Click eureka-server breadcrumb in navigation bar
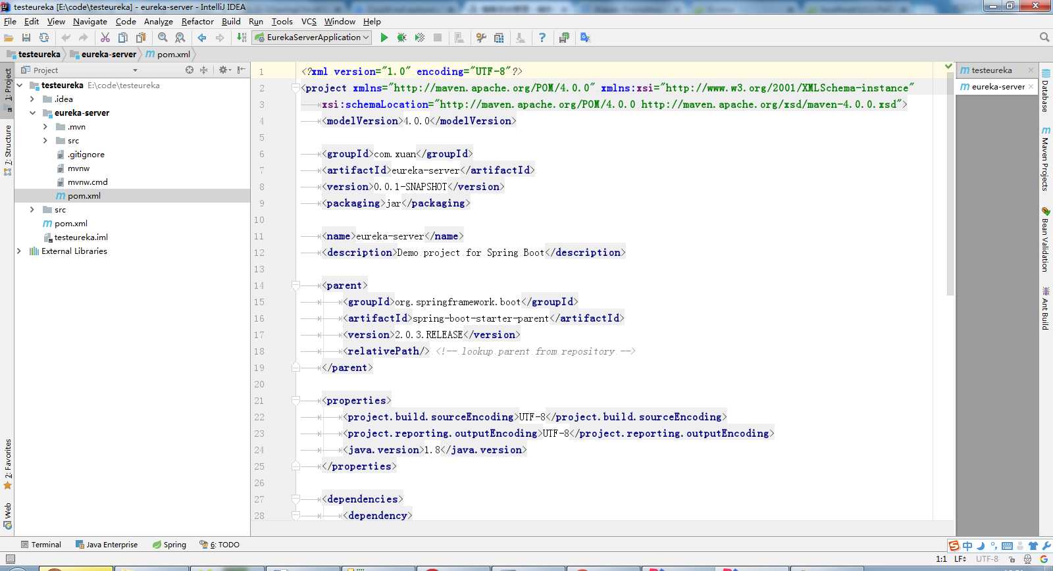1053x571 pixels. point(103,55)
